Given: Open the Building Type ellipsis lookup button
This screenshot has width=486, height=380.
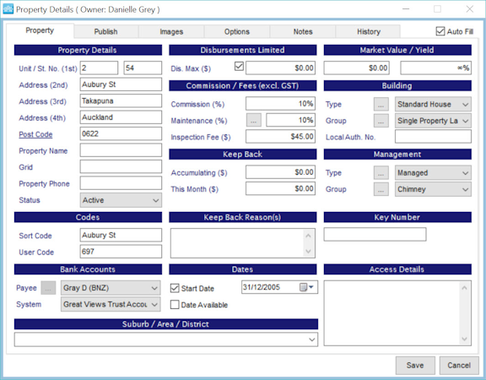Looking at the screenshot, I should [x=381, y=104].
